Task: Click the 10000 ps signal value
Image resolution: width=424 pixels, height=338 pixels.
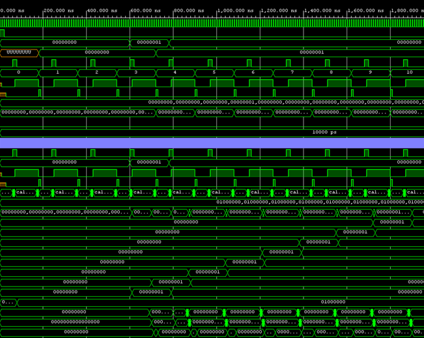Action: point(324,132)
